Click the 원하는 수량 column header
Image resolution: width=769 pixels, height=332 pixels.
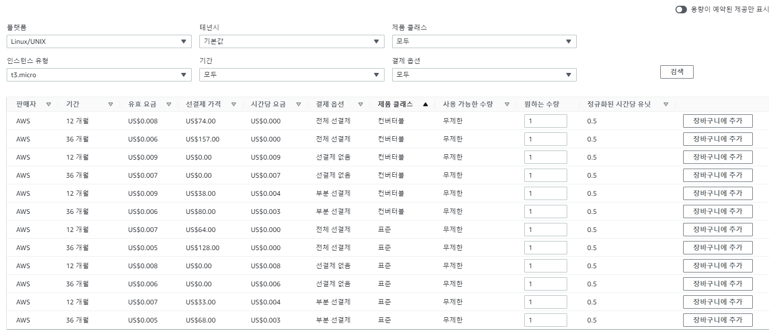coord(541,104)
